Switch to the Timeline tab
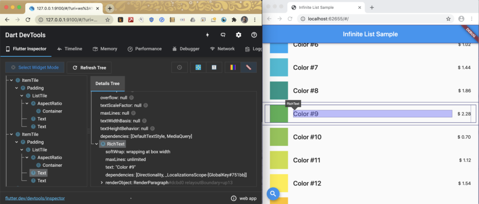The width and height of the screenshot is (479, 204). pos(69,49)
